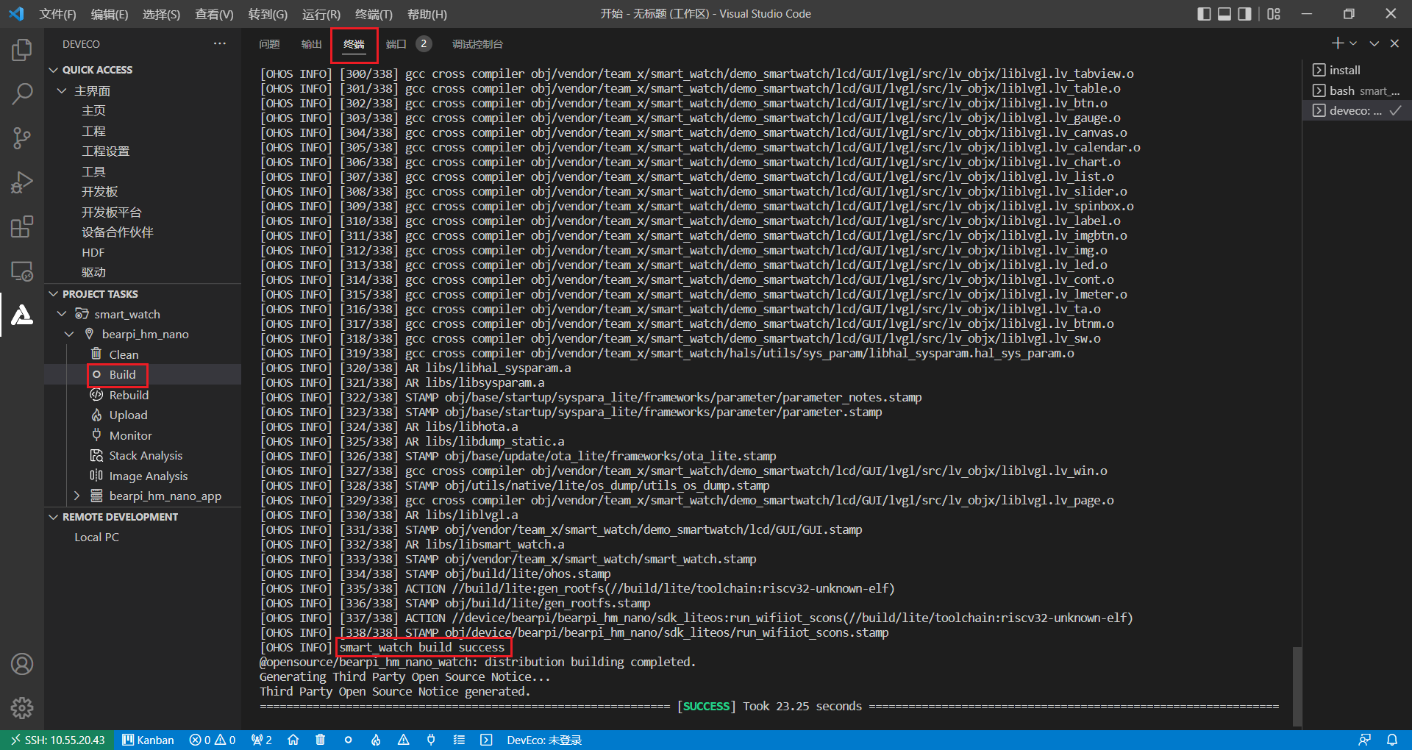1412x750 pixels.
Task: Open forwarded ports indicator showing 2
Action: [x=261, y=740]
